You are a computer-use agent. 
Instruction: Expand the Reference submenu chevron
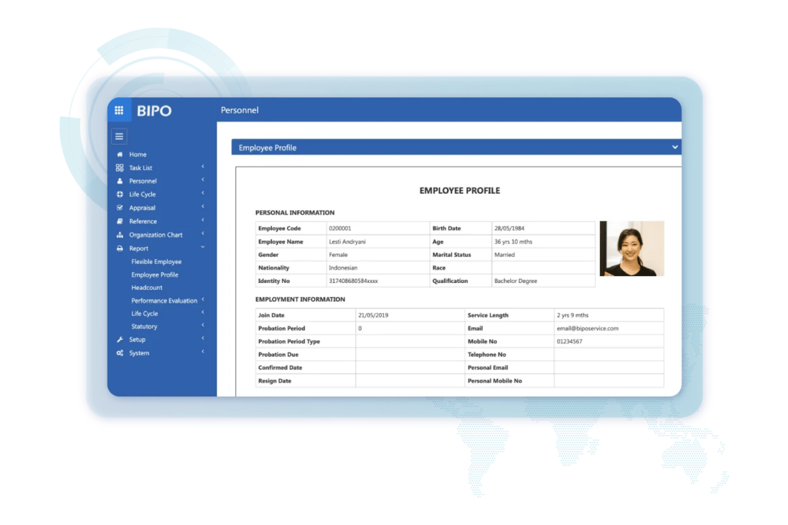pyautogui.click(x=203, y=220)
